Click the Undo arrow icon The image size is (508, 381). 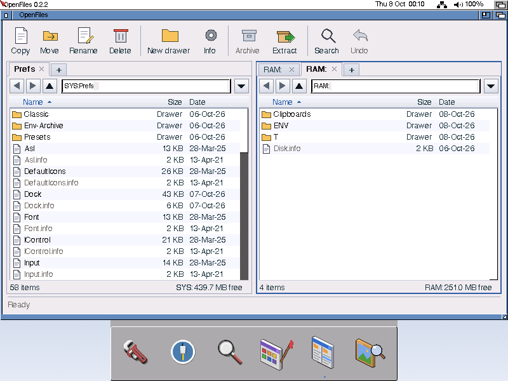pos(359,41)
